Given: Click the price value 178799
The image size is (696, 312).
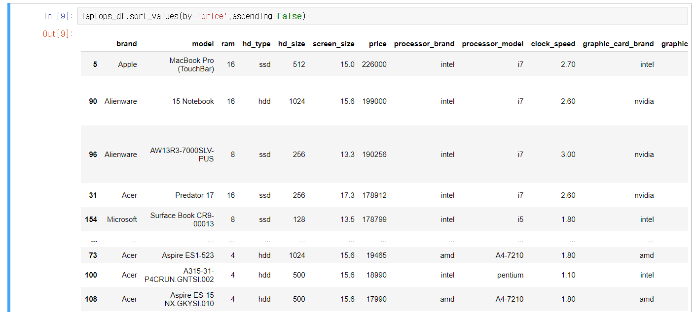Looking at the screenshot, I should [x=374, y=219].
